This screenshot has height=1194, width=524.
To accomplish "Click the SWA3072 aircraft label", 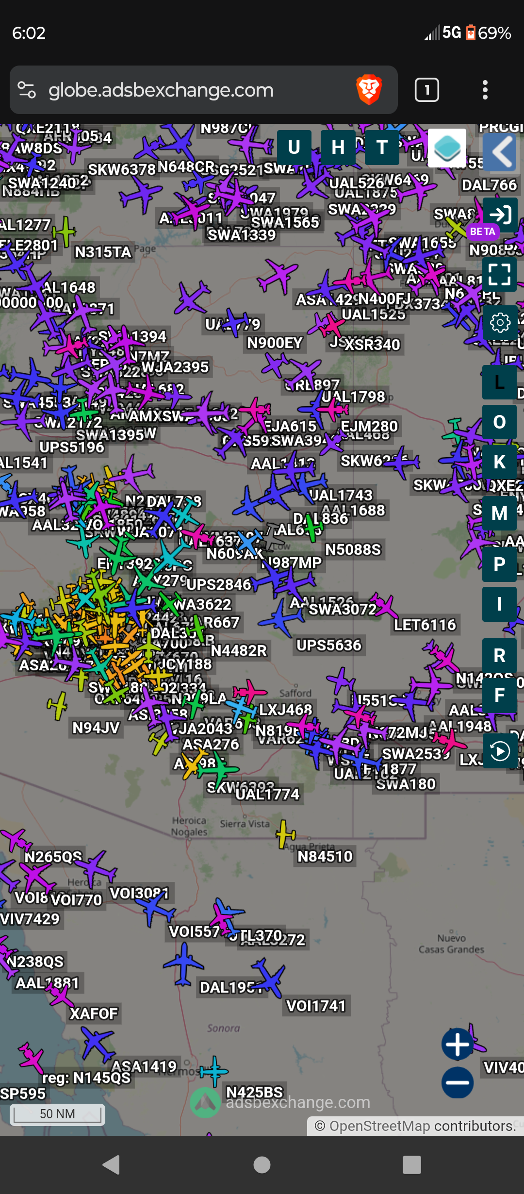I will [x=343, y=609].
